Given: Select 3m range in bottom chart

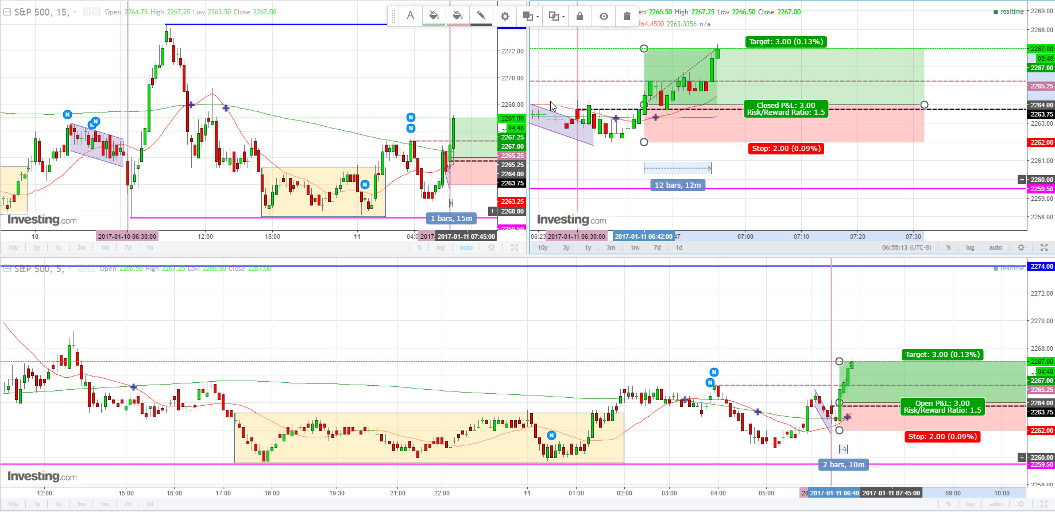Looking at the screenshot, I should tap(82, 505).
